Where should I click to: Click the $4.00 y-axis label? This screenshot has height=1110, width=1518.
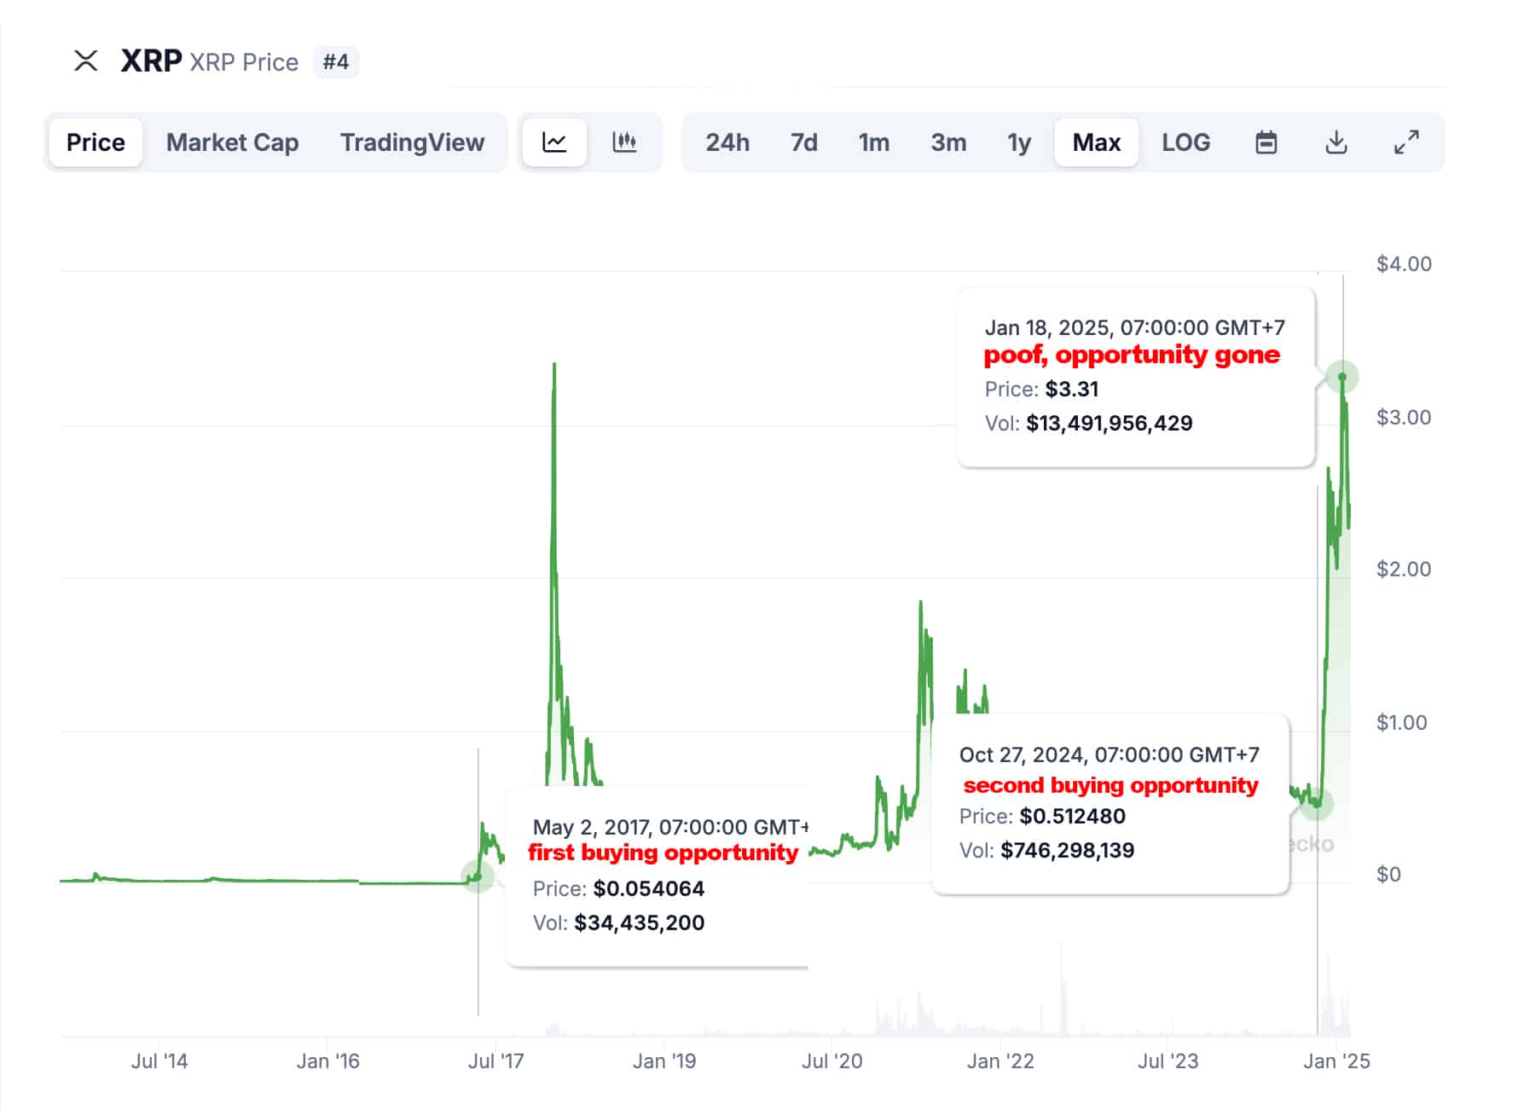[1404, 264]
